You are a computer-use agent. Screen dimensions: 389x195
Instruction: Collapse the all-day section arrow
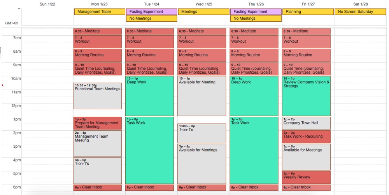pyautogui.click(x=19, y=8)
